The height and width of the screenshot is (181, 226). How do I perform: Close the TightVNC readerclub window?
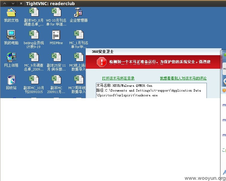pyautogui.click(x=21, y=4)
